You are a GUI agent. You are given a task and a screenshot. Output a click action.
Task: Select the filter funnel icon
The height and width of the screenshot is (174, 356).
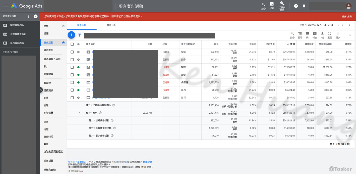(x=80, y=35)
